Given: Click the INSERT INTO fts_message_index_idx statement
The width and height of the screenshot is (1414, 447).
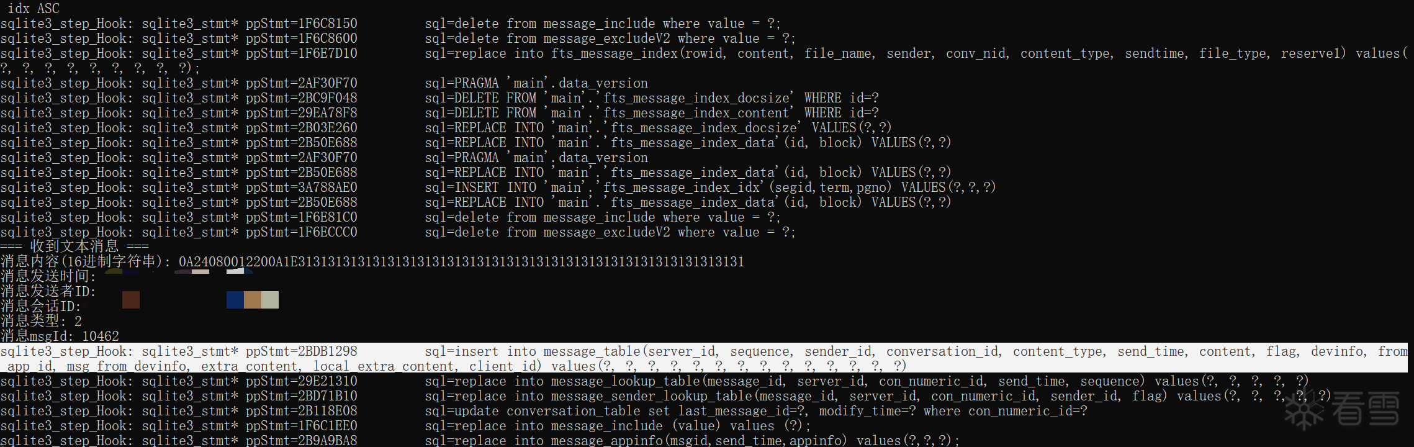Looking at the screenshot, I should pyautogui.click(x=710, y=187).
